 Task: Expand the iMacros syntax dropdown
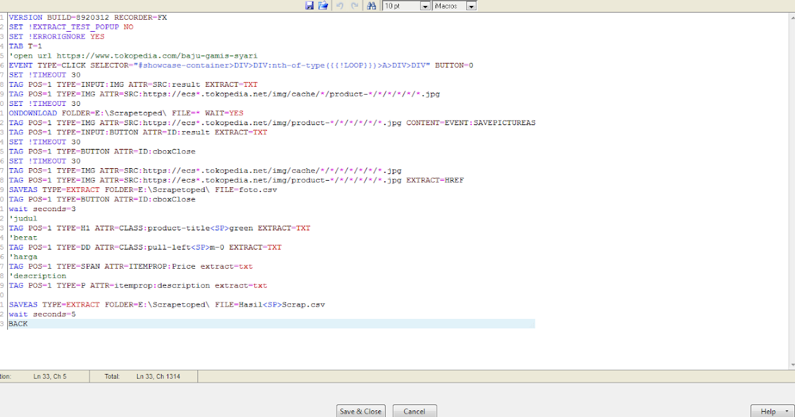tap(471, 6)
